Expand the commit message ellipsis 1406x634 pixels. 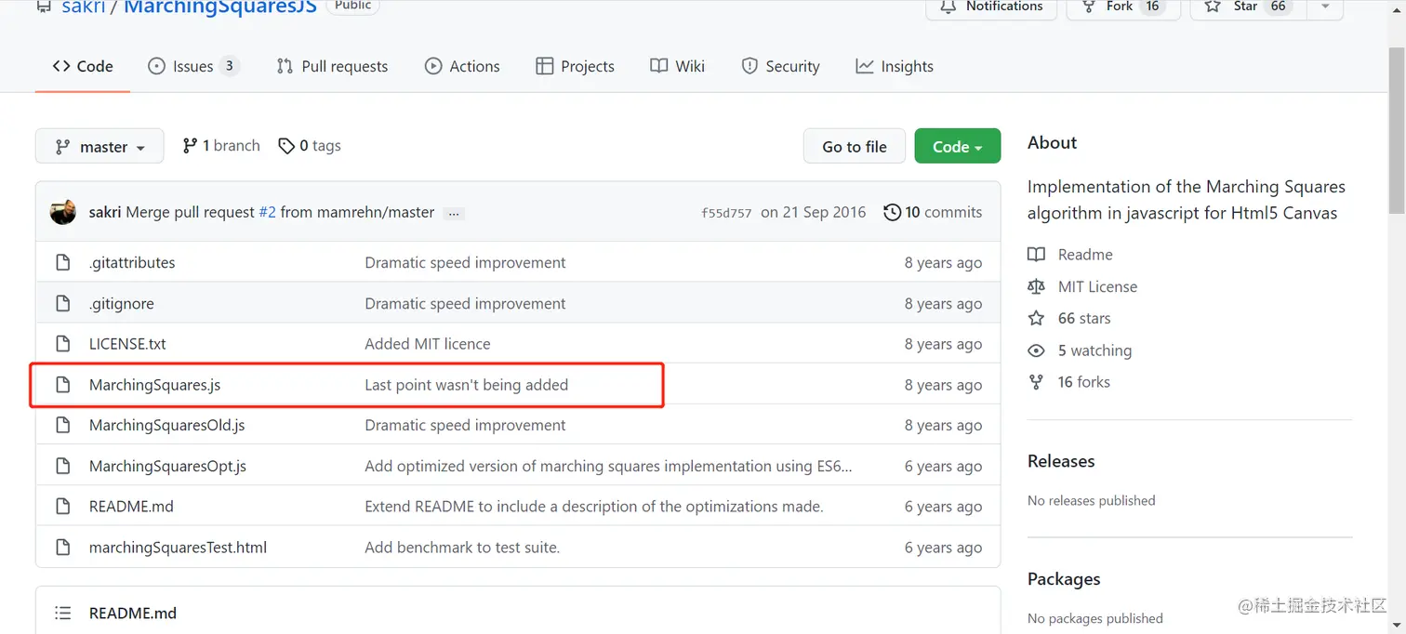click(x=454, y=213)
